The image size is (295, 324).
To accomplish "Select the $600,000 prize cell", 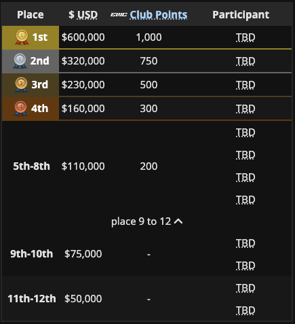I will [x=83, y=37].
